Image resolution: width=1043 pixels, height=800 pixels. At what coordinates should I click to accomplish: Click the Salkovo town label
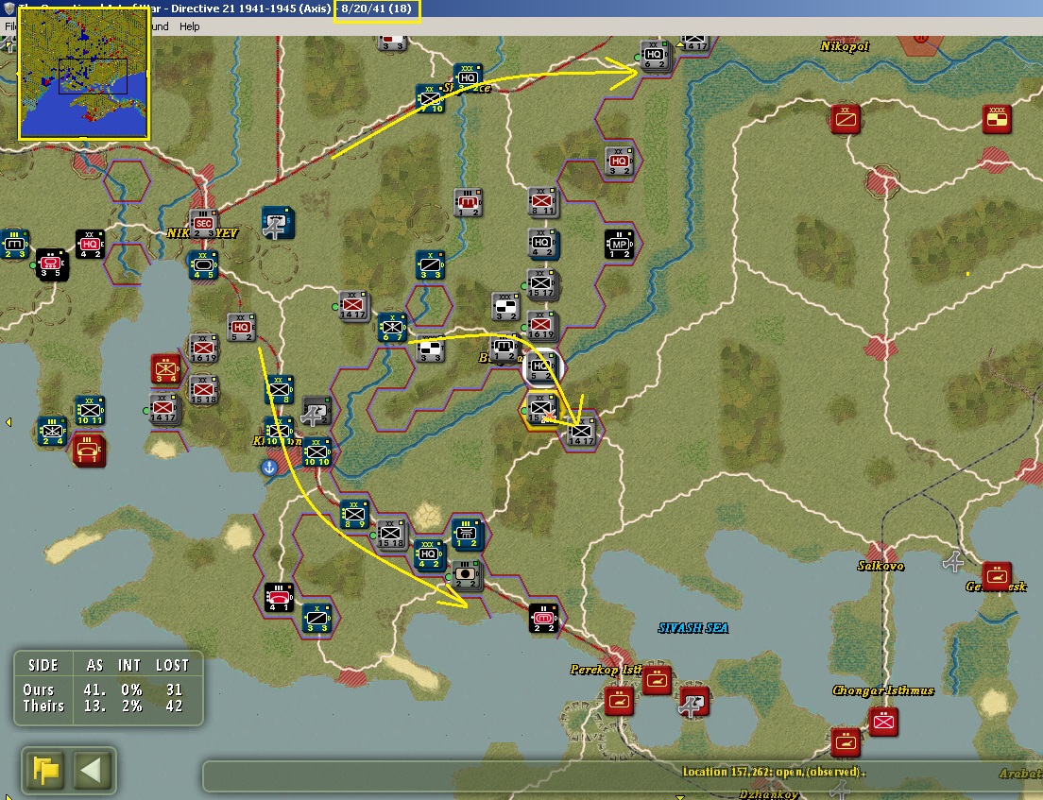(881, 566)
